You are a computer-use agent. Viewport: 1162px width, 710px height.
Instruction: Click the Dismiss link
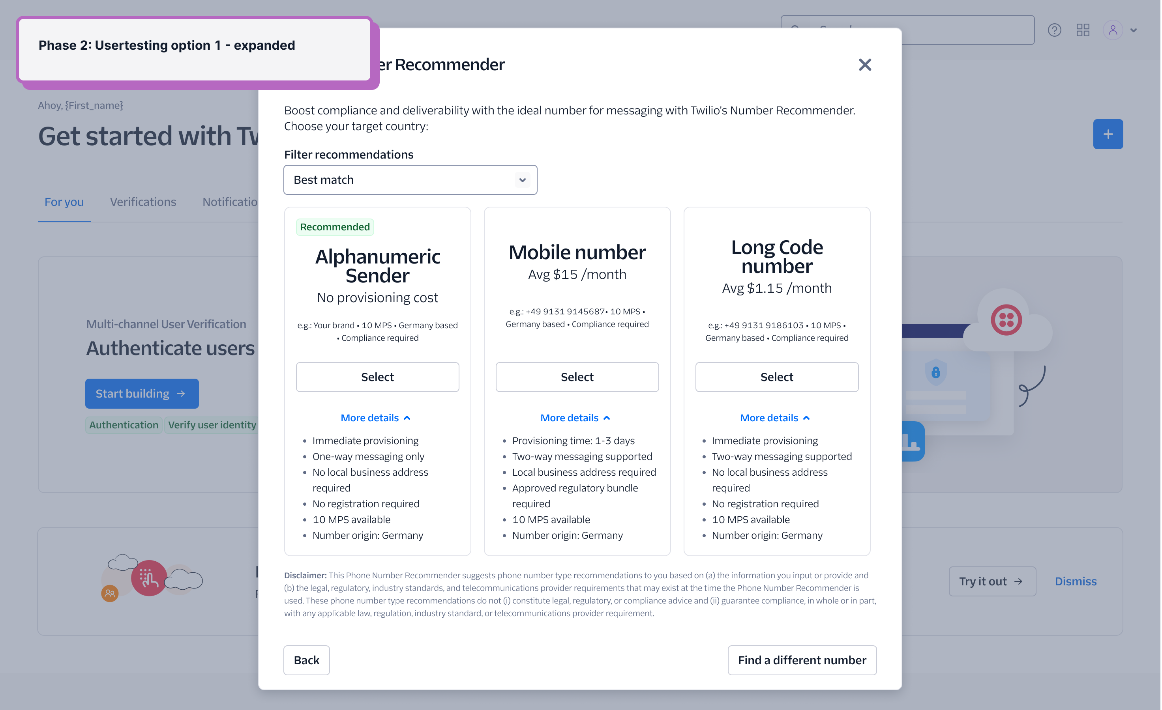click(1075, 581)
